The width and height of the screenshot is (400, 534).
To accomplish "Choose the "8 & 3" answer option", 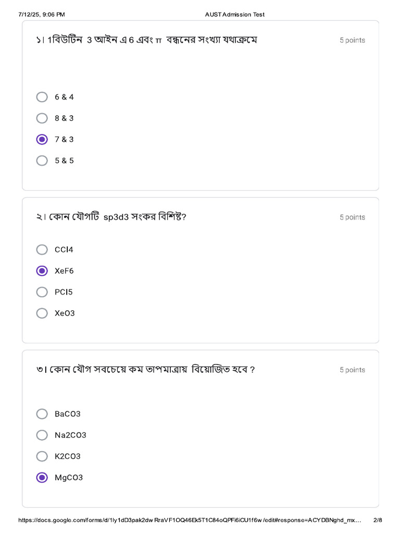I will point(42,118).
